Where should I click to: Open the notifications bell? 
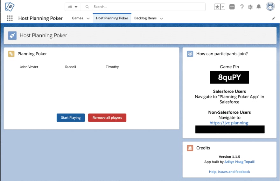point(259,7)
